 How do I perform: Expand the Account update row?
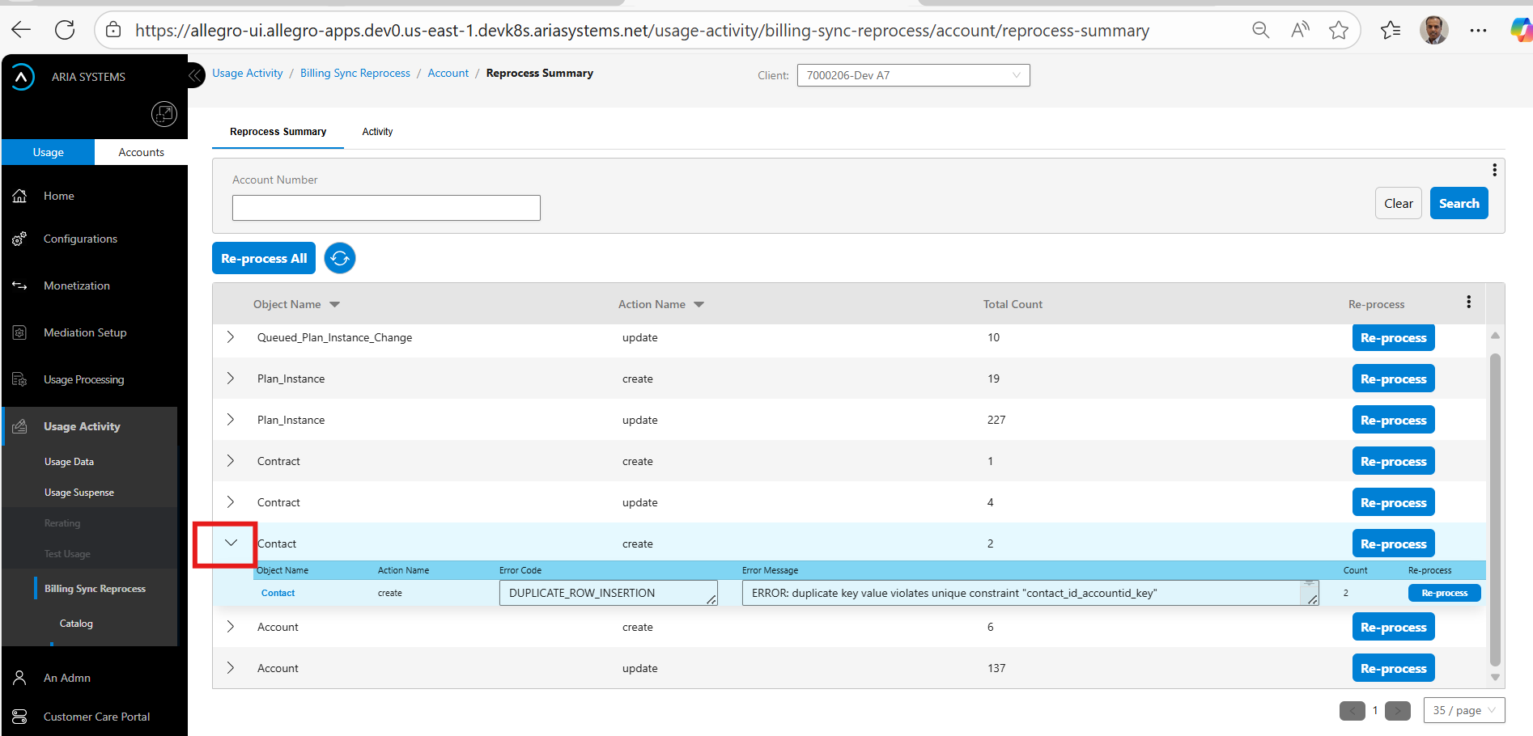231,668
